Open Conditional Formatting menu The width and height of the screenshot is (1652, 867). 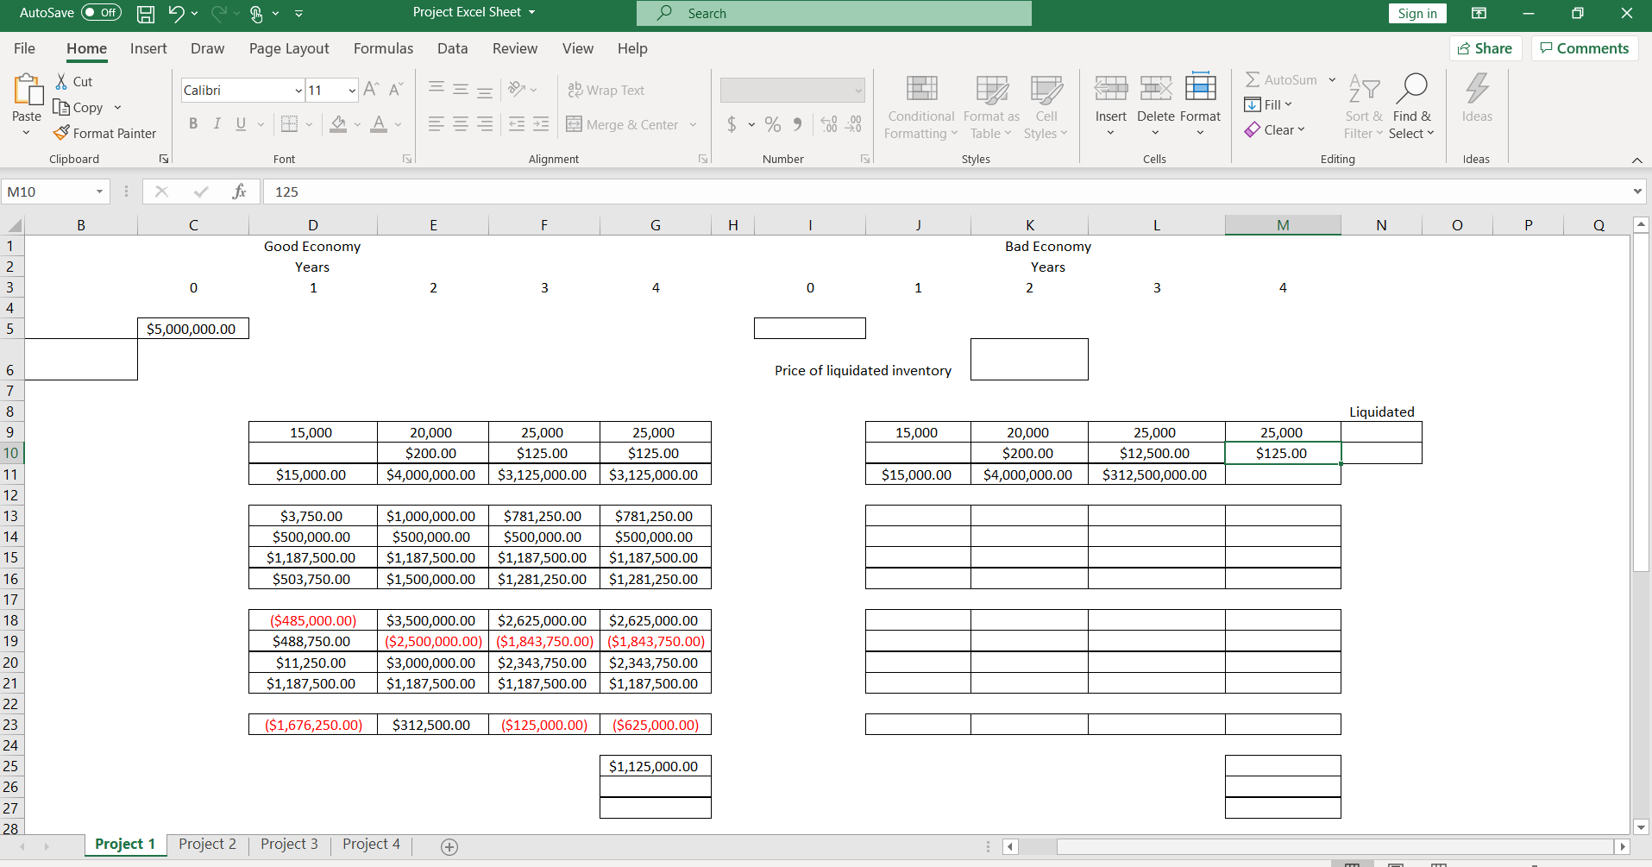pos(921,107)
